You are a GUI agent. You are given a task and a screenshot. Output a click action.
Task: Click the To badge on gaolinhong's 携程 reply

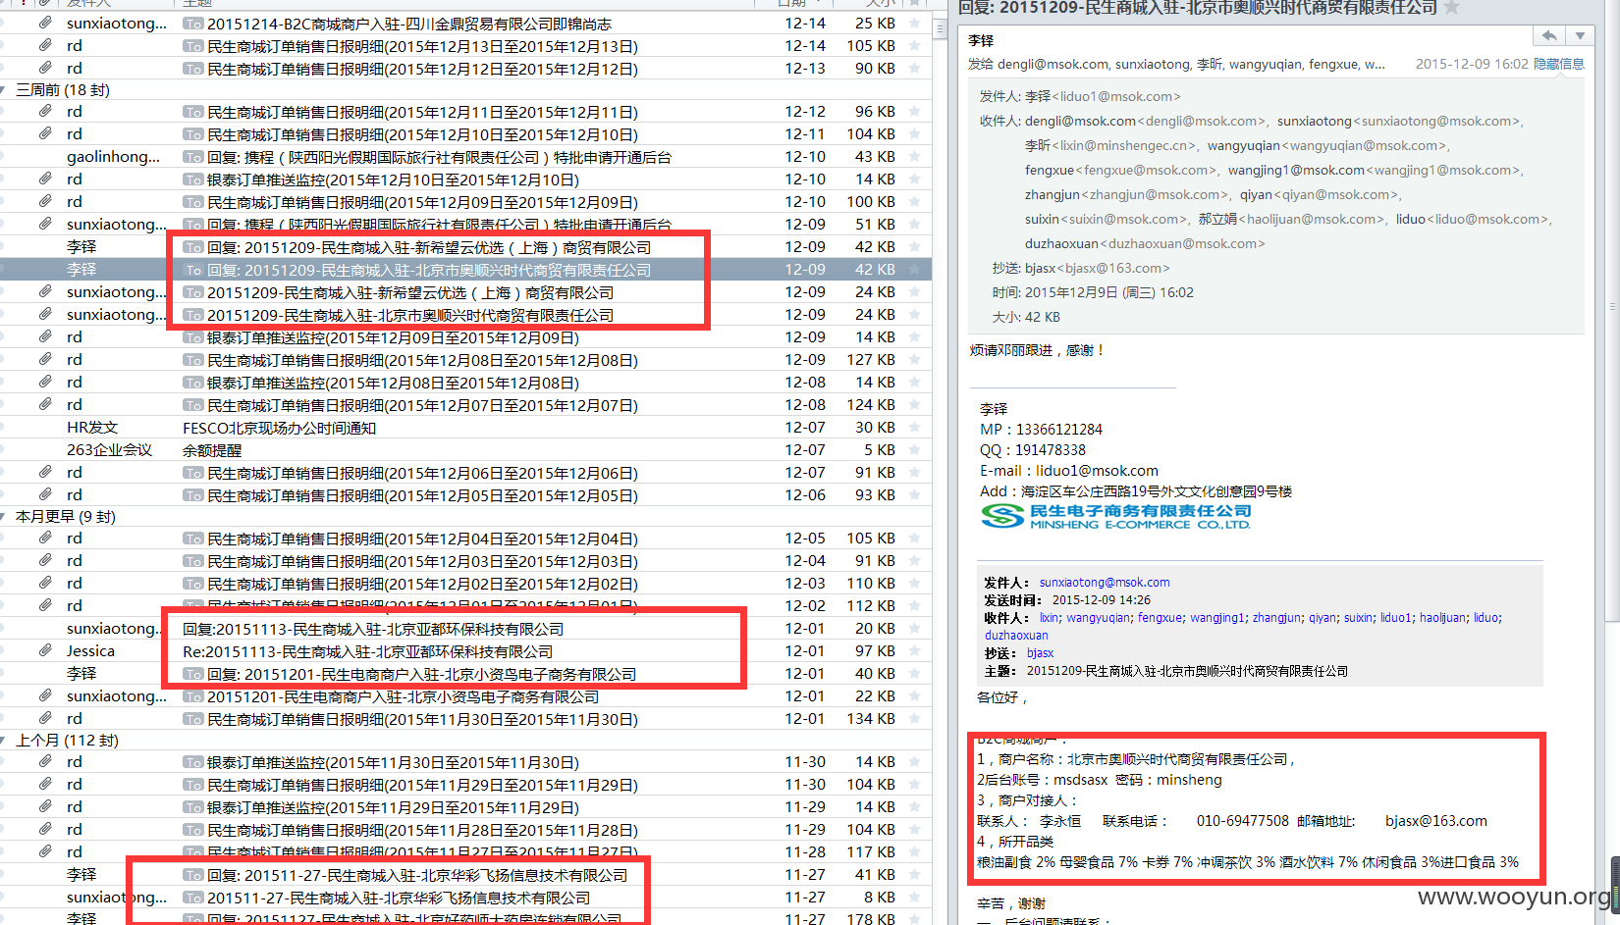193,157
